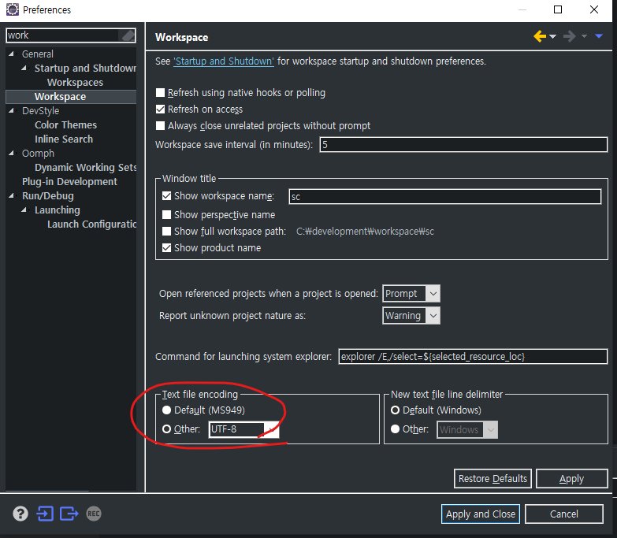
Task: Select Launching in the preferences tree
Action: pyautogui.click(x=58, y=210)
